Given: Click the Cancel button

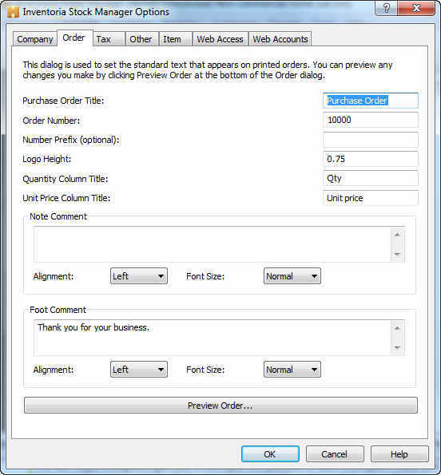Looking at the screenshot, I should [x=335, y=454].
